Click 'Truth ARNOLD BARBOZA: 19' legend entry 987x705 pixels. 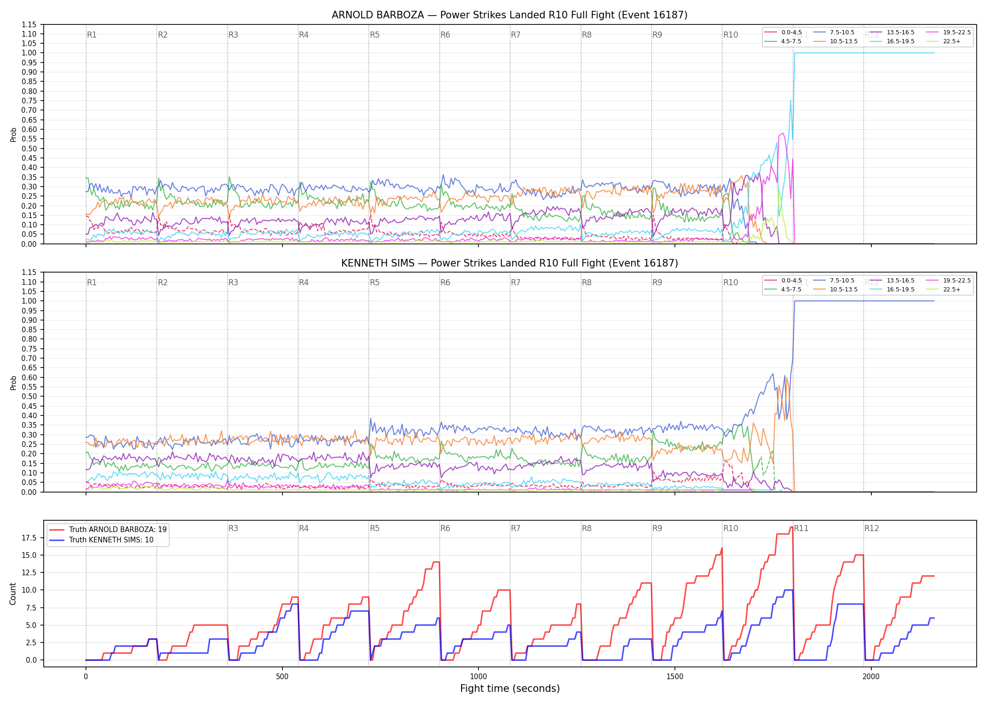[x=108, y=529]
